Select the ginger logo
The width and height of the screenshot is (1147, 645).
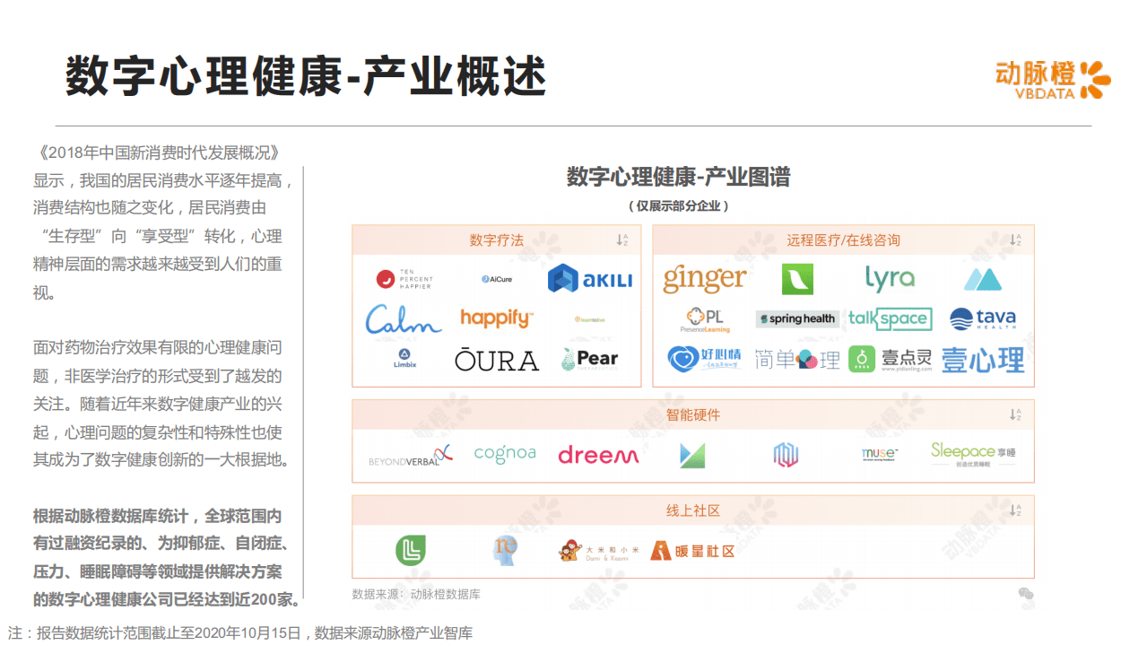click(x=704, y=278)
